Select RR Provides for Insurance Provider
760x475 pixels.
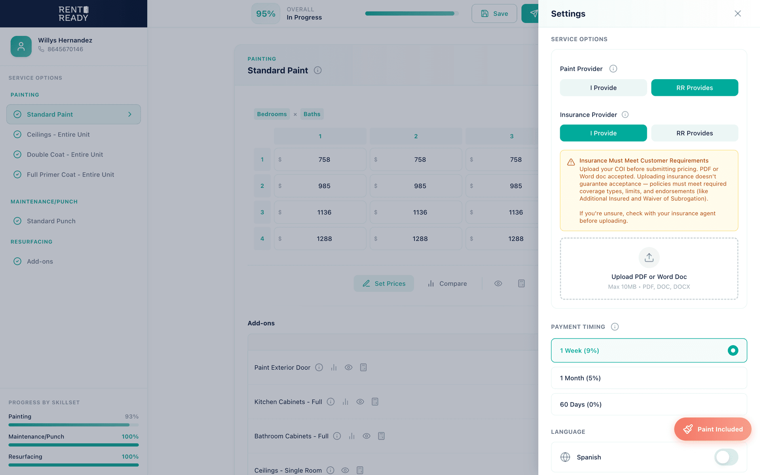coord(694,133)
